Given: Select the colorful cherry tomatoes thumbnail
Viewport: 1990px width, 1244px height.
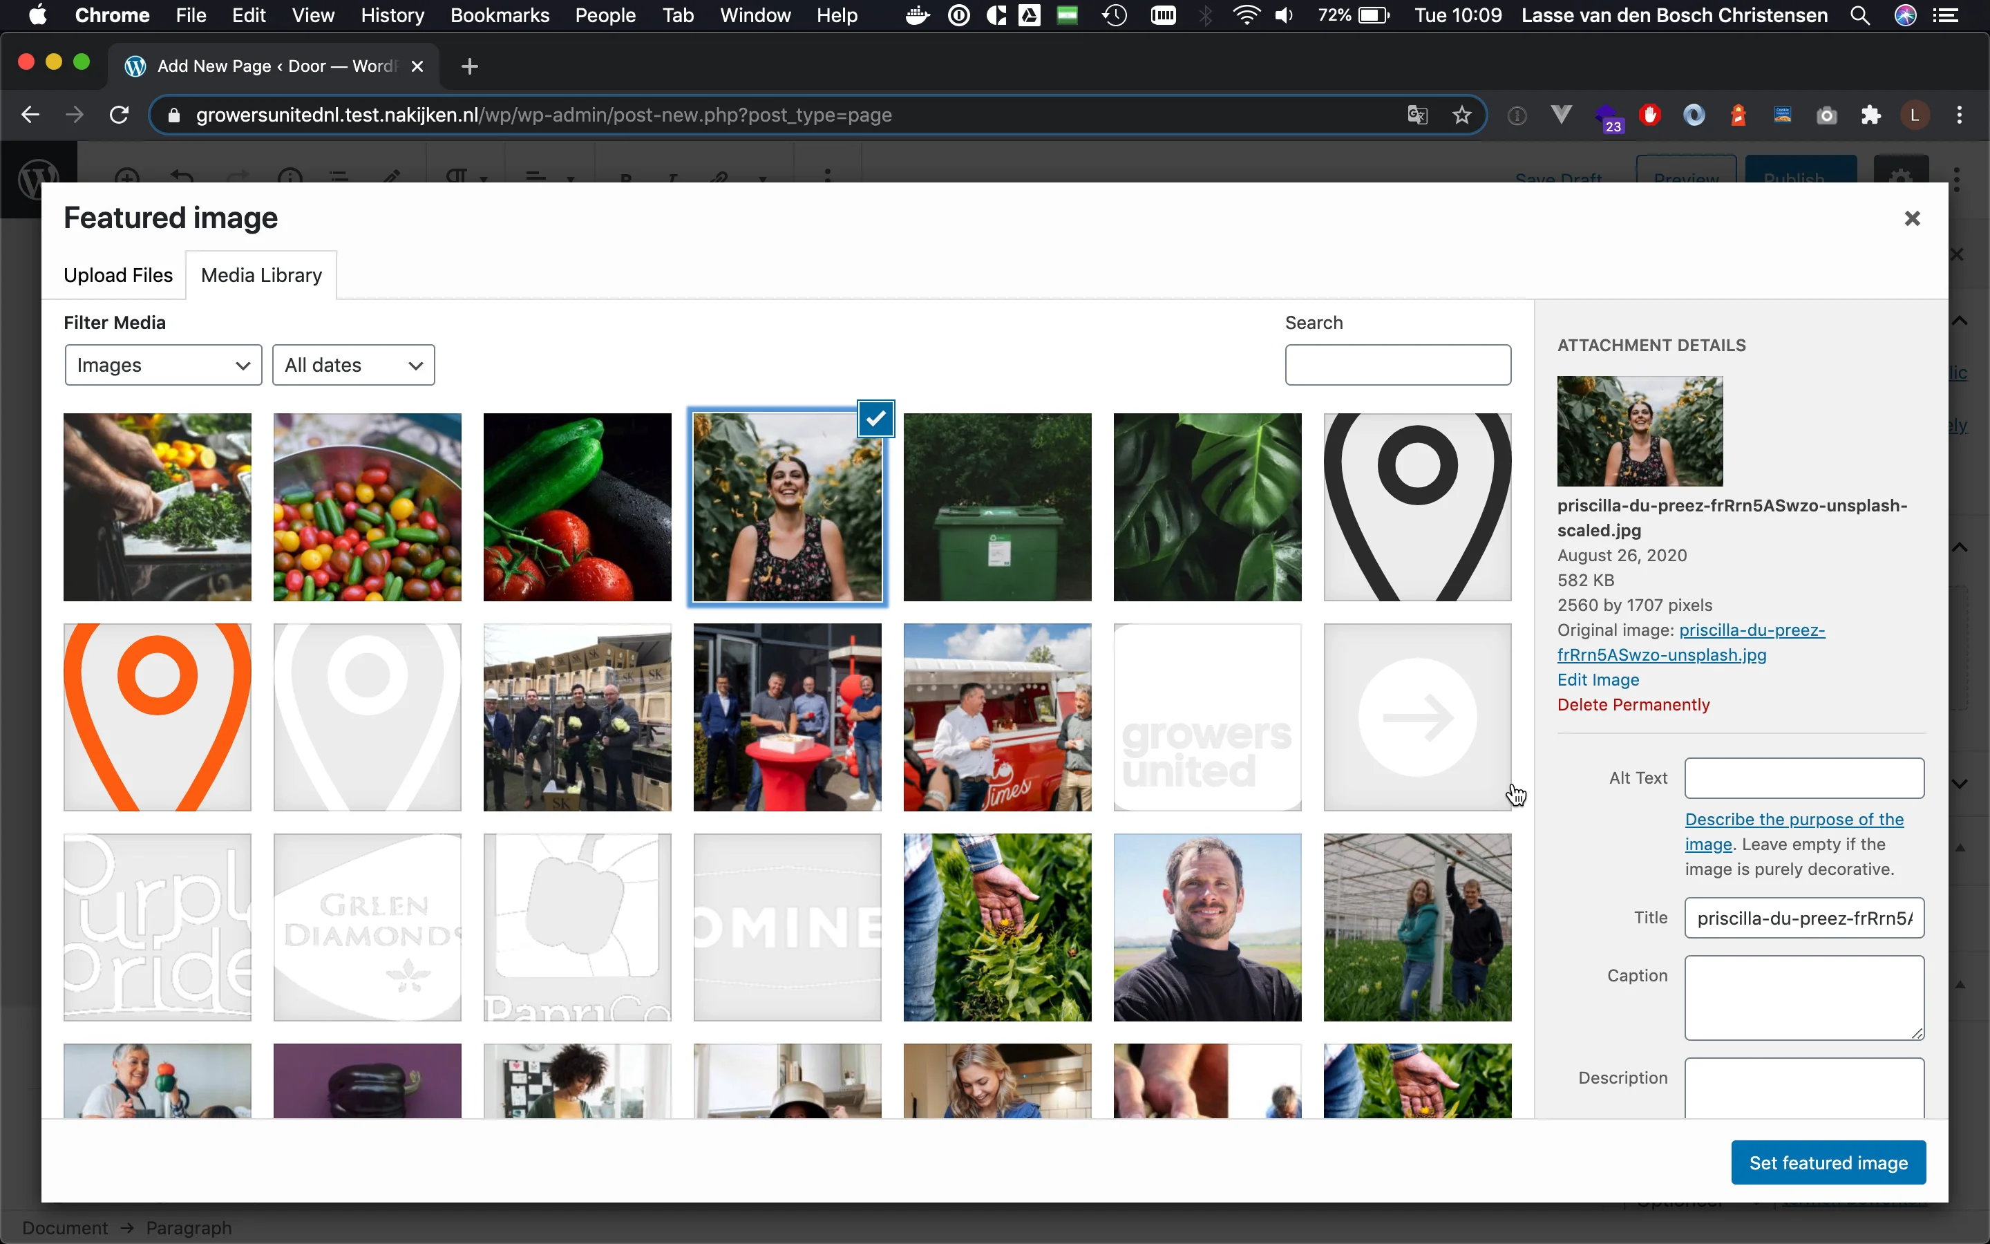Looking at the screenshot, I should tap(368, 507).
